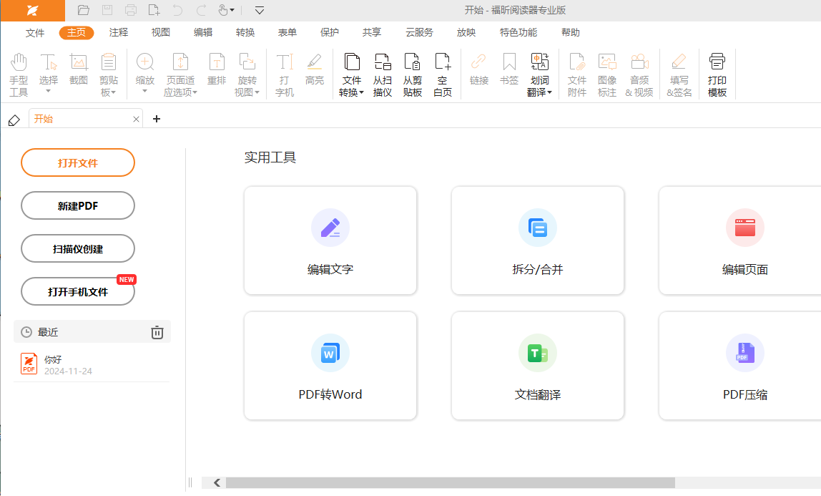
Task: Click the 打开文件 button
Action: (78, 162)
